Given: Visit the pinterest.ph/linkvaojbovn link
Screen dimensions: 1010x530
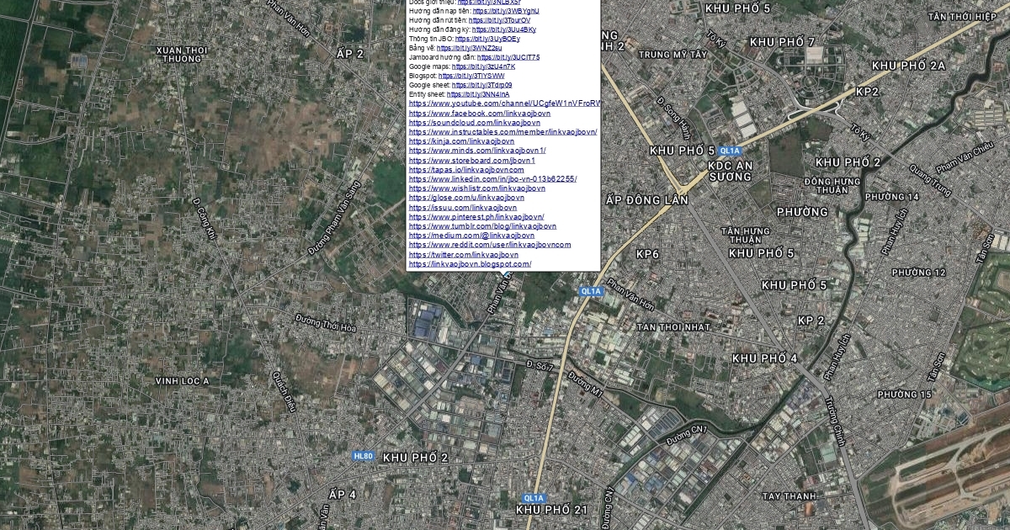Looking at the screenshot, I should [x=476, y=217].
